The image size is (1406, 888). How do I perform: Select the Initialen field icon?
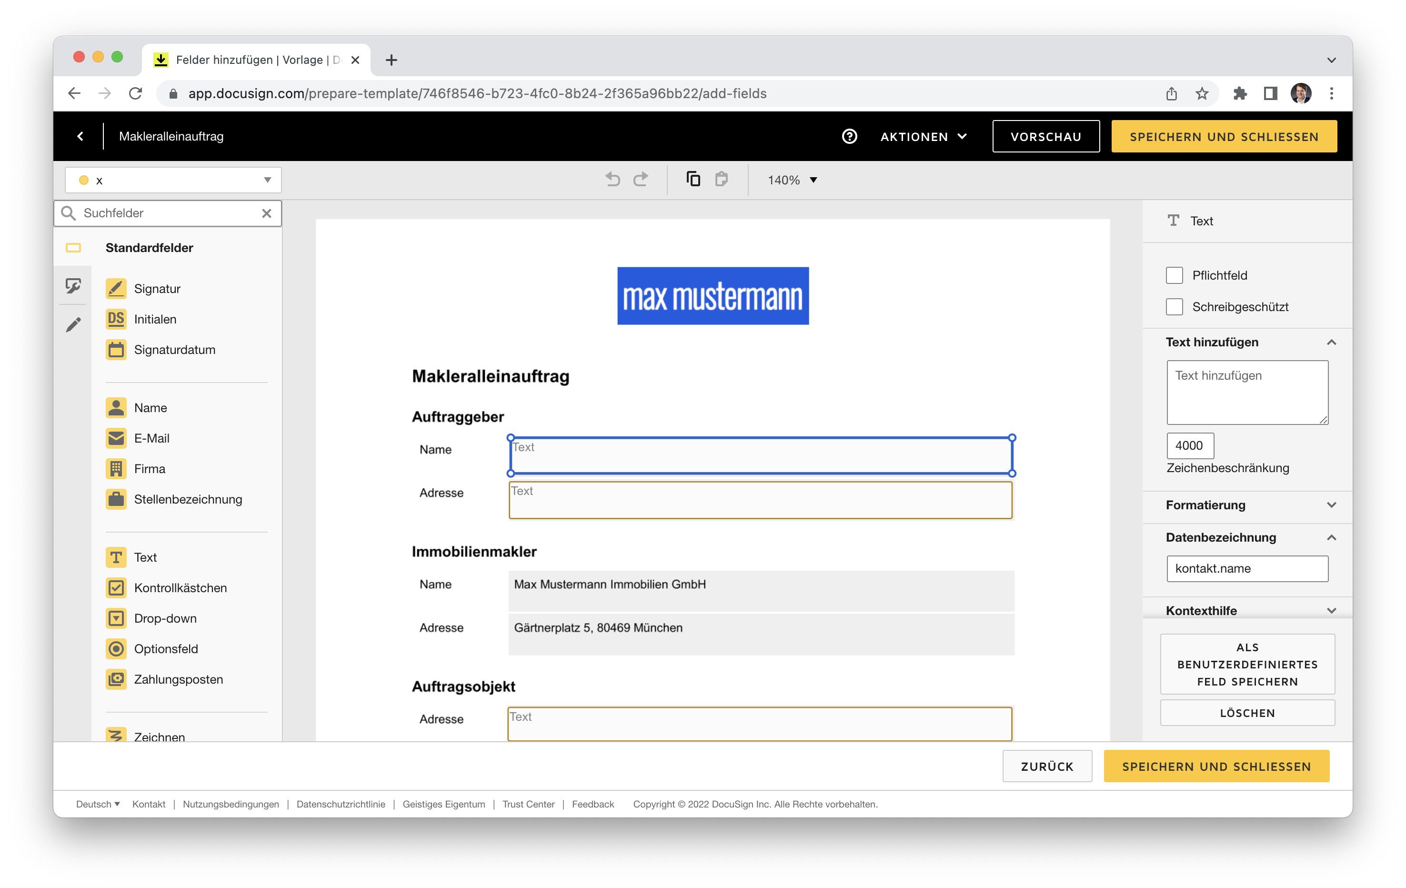pyautogui.click(x=116, y=319)
